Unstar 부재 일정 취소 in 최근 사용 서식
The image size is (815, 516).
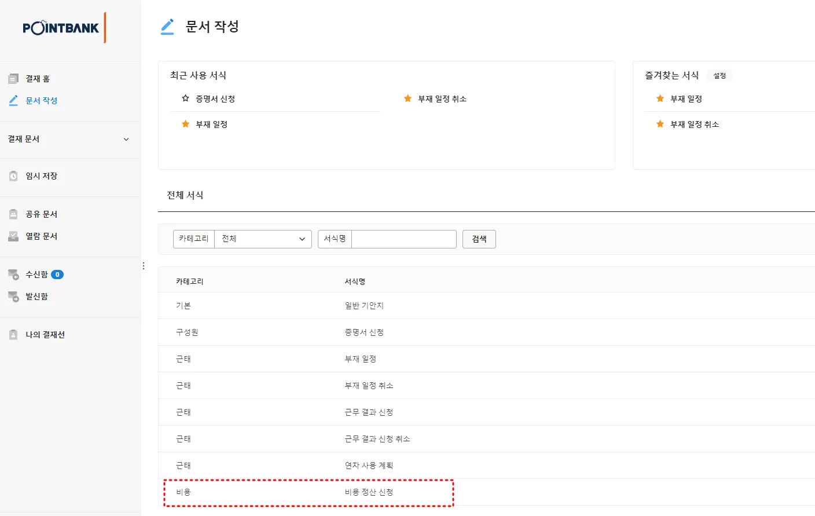coord(407,98)
